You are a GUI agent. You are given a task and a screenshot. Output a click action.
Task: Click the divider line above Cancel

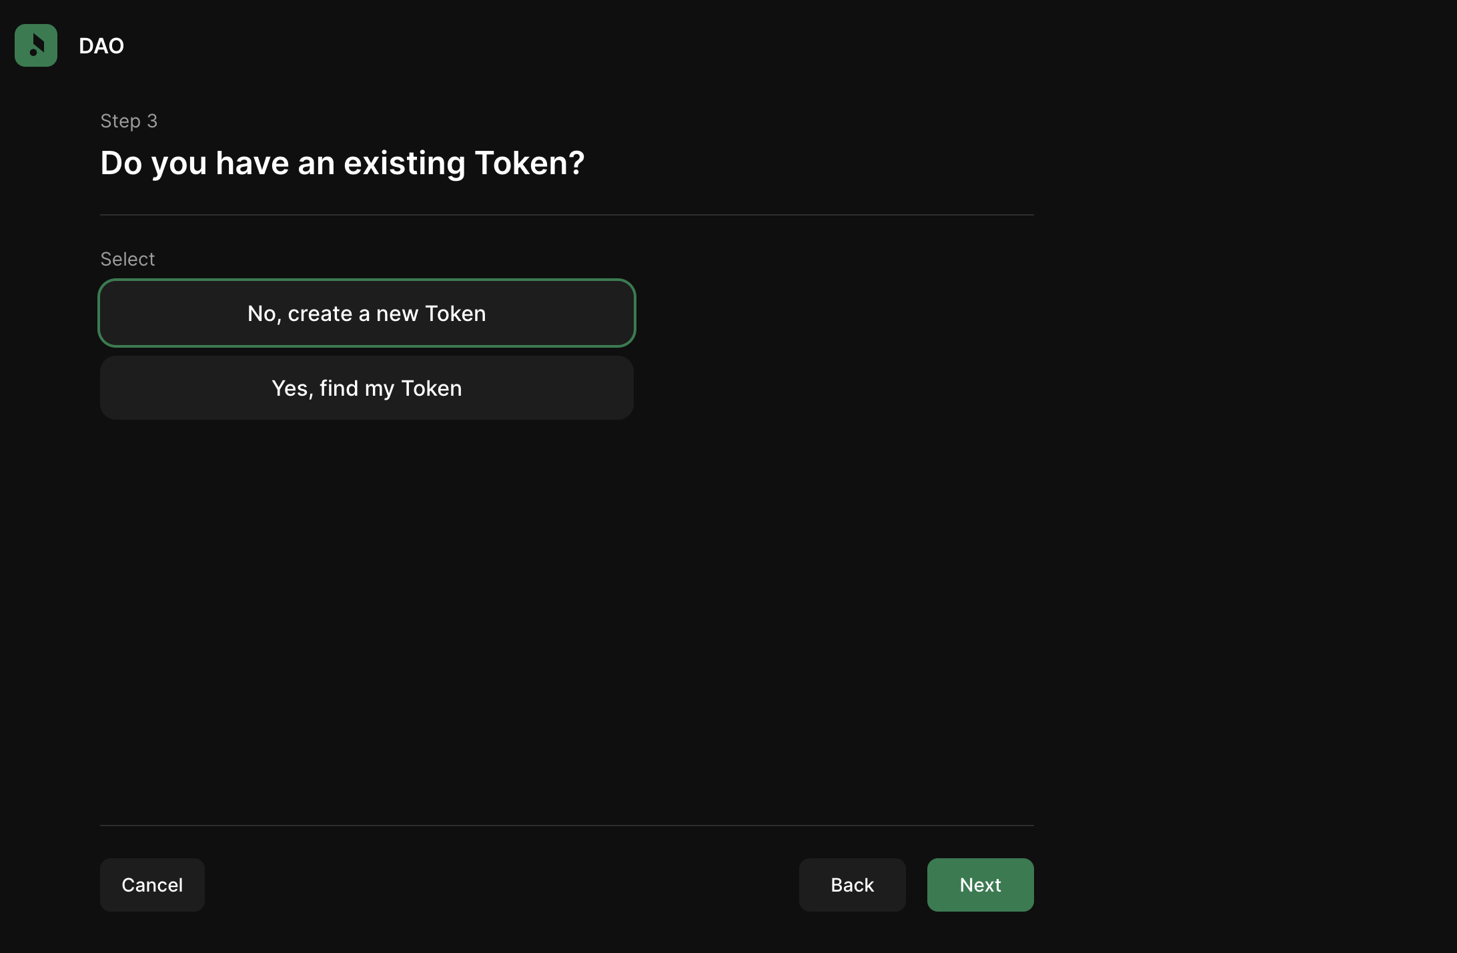(566, 826)
